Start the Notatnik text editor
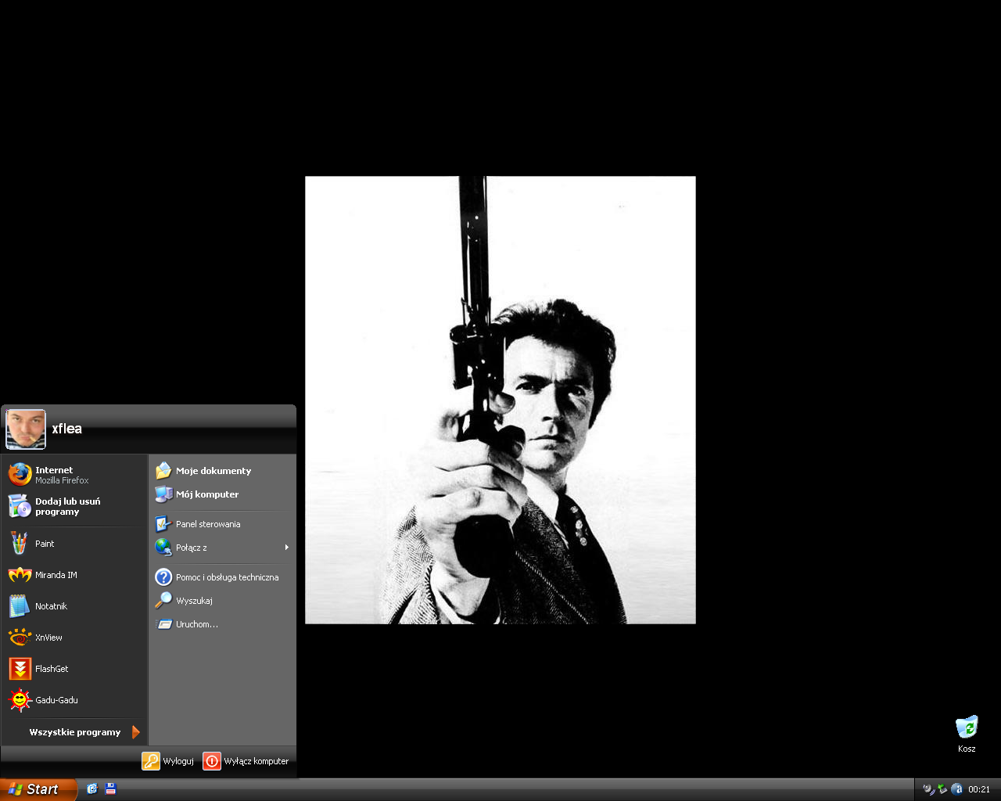This screenshot has height=801, width=1001. click(x=50, y=606)
